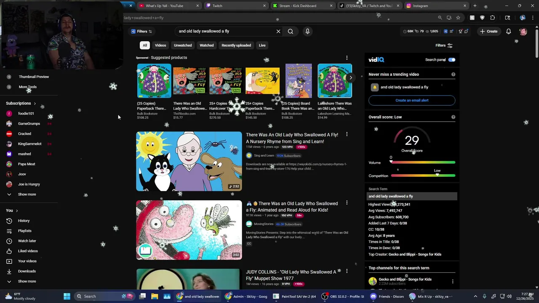
Task: Click help icon beside trending video
Action: pos(453,74)
